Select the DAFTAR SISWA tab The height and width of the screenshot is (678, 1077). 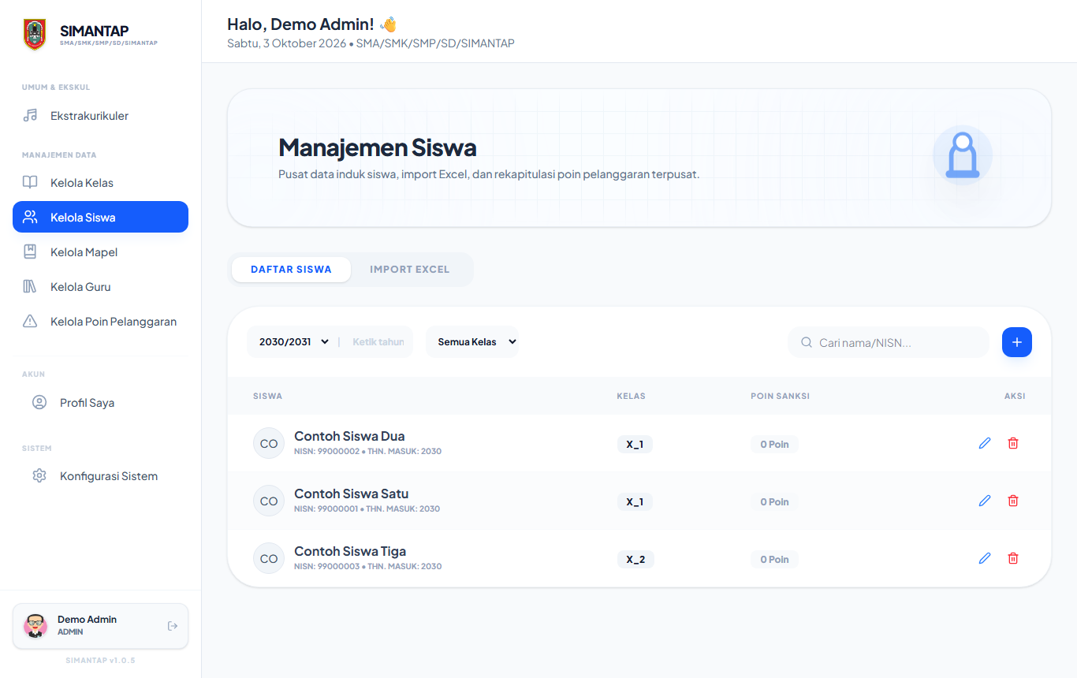[x=291, y=270]
